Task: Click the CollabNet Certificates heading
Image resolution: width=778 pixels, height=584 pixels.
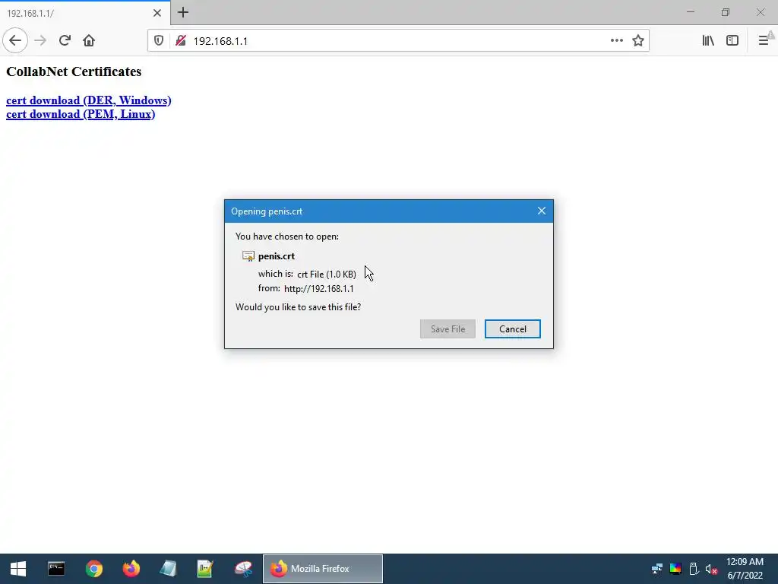Action: pyautogui.click(x=74, y=71)
